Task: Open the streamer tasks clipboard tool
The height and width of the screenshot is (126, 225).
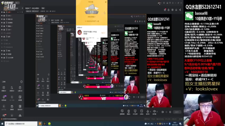Action: pos(20,89)
